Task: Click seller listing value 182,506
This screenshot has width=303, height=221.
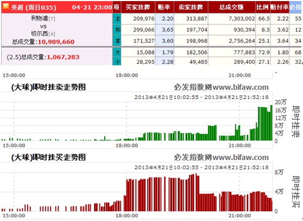Action: (197, 52)
